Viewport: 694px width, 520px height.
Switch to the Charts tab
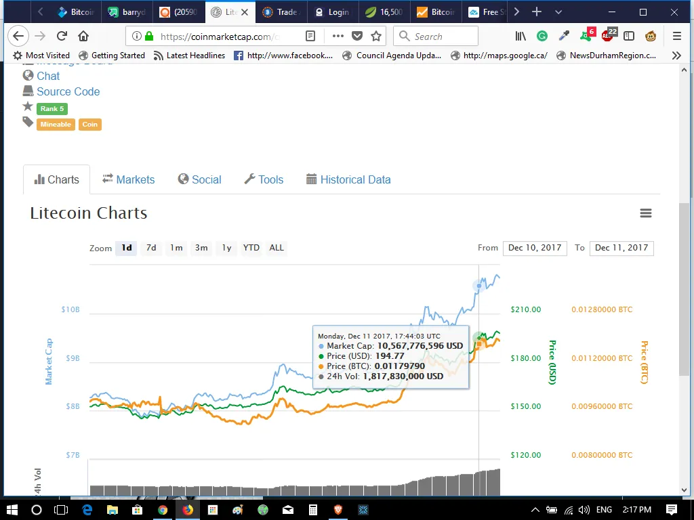pyautogui.click(x=57, y=179)
